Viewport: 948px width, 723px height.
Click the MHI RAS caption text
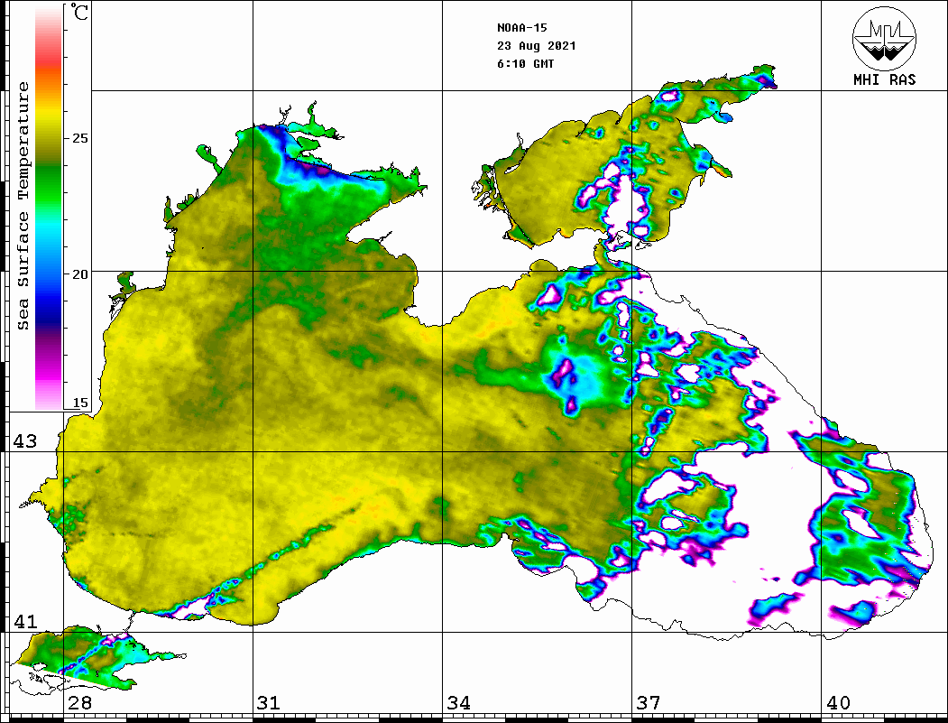click(884, 79)
